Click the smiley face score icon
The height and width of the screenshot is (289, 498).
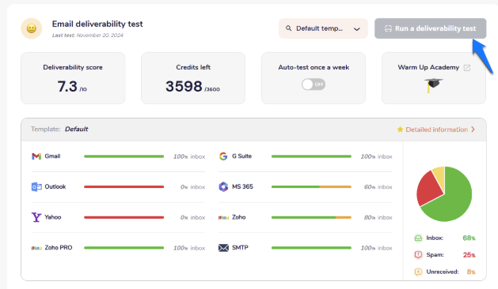pos(32,28)
